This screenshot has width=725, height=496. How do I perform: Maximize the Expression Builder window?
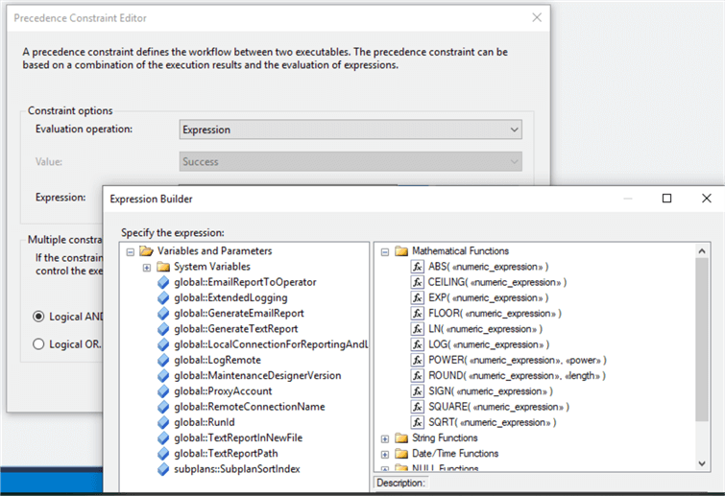click(666, 199)
